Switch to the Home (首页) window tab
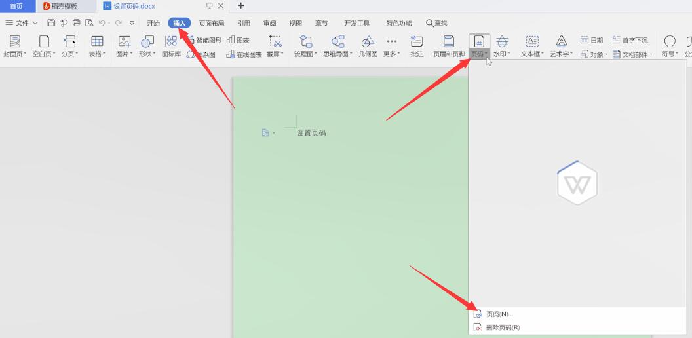This screenshot has width=692, height=338. pyautogui.click(x=16, y=6)
